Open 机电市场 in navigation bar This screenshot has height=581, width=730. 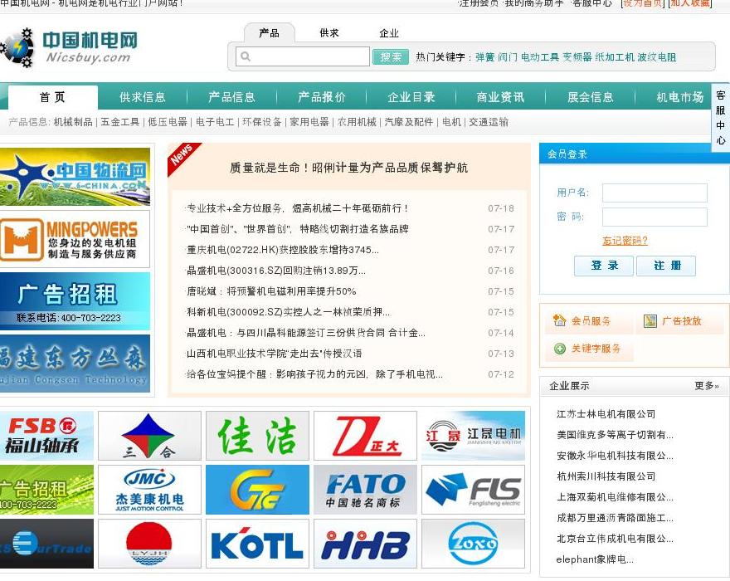pyautogui.click(x=679, y=97)
